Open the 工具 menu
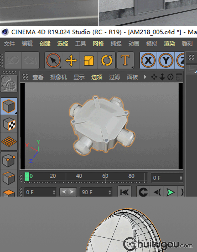 pos(80,44)
